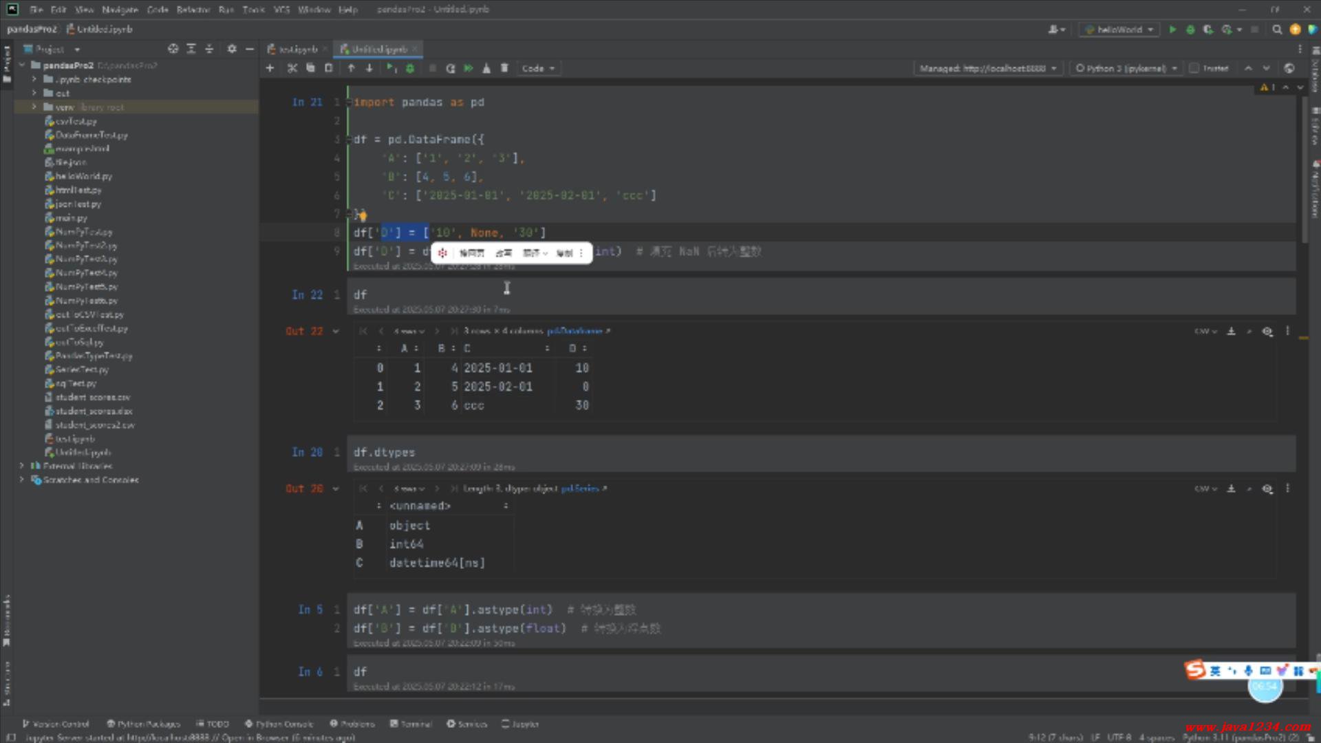Image resolution: width=1321 pixels, height=743 pixels.
Task: Toggle eye view icon for Out 22
Action: pyautogui.click(x=1267, y=331)
